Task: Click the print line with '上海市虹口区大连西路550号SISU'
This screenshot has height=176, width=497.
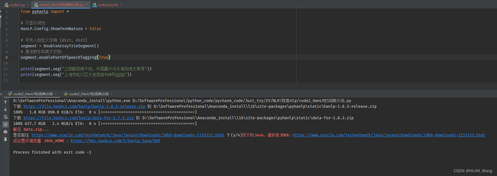Action: click(x=76, y=75)
